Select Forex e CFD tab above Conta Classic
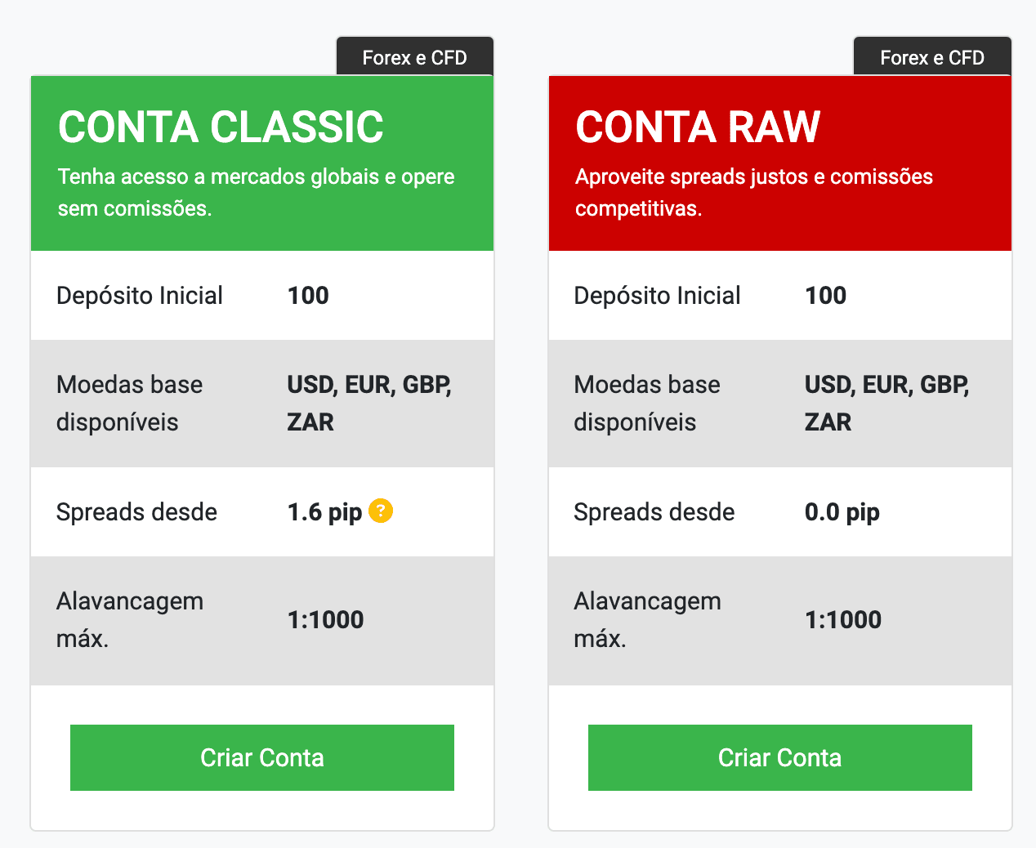Screen dimensions: 1036x848 414,57
